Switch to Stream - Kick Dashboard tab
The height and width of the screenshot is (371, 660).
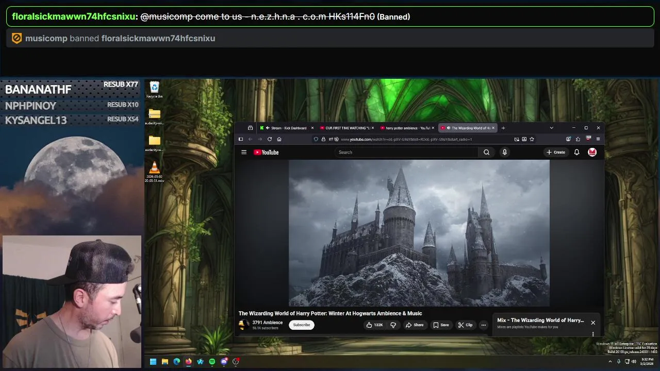[x=287, y=128]
